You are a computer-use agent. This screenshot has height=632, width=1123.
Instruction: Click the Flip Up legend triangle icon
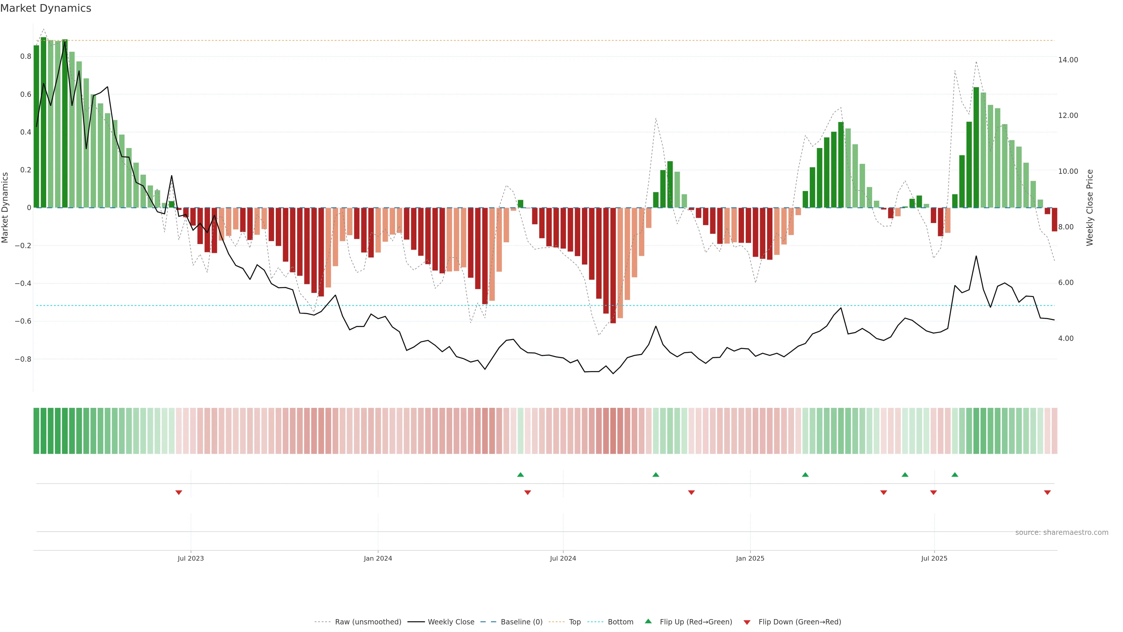pyautogui.click(x=648, y=621)
